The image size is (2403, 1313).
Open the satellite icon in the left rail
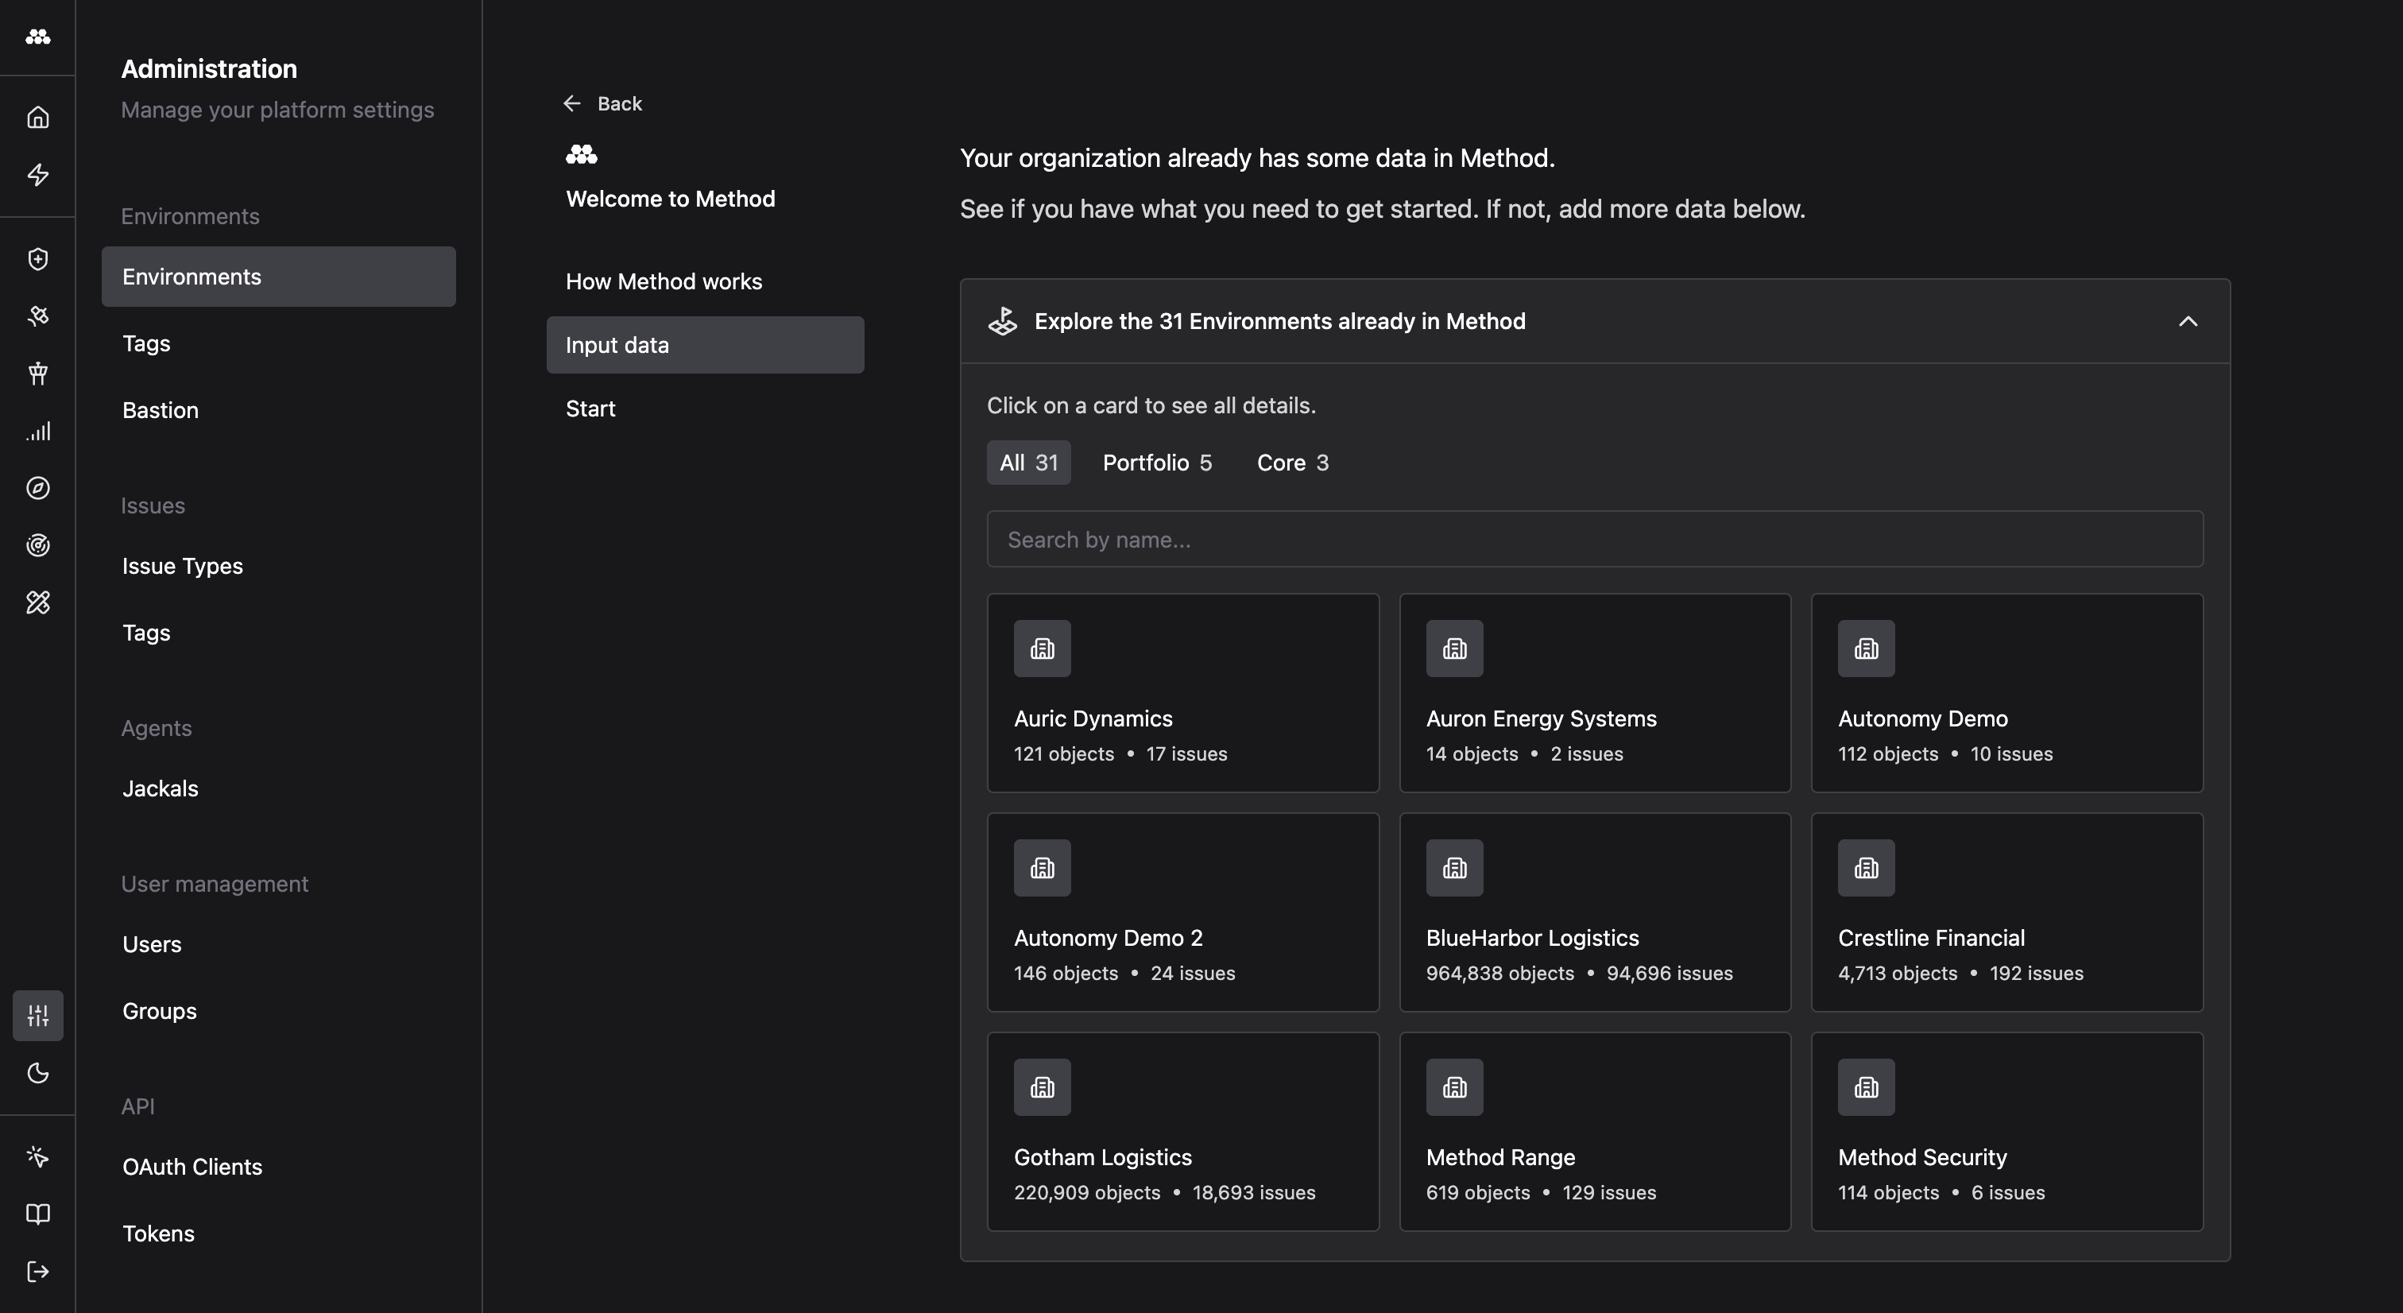[37, 316]
